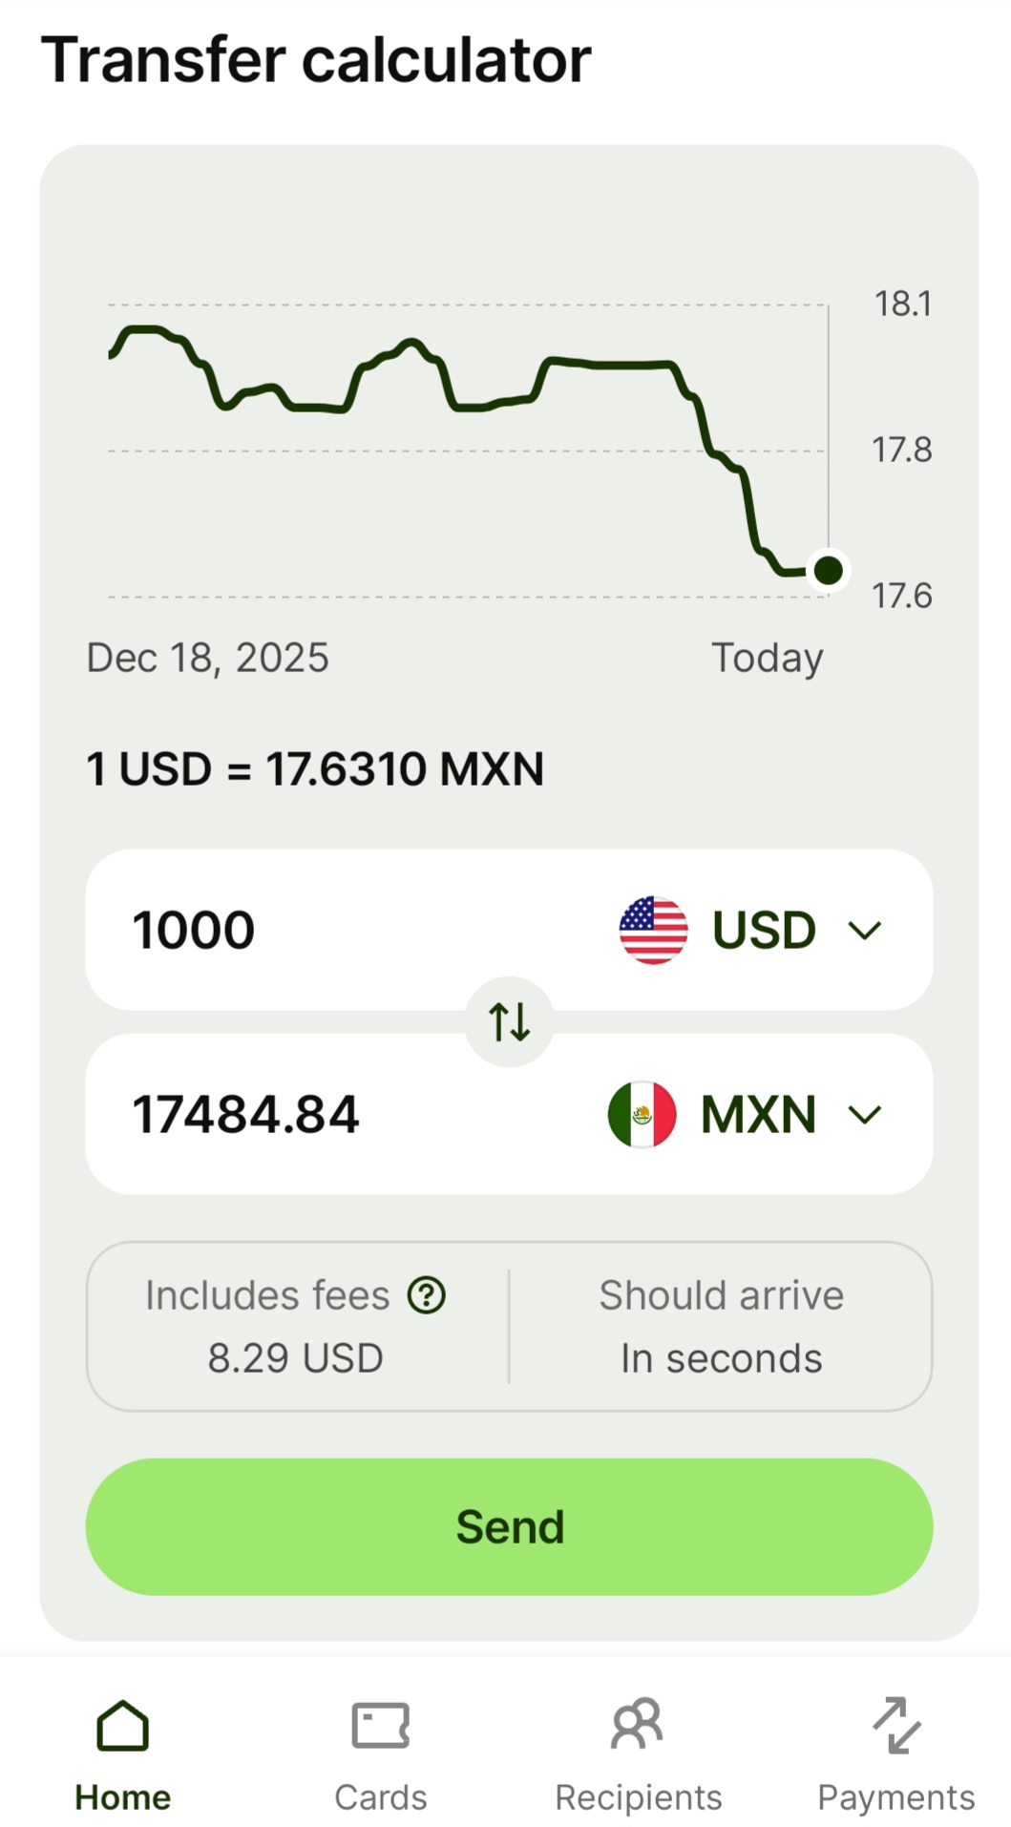The width and height of the screenshot is (1011, 1827).
Task: Click the current rate dot on chart
Action: 828,570
